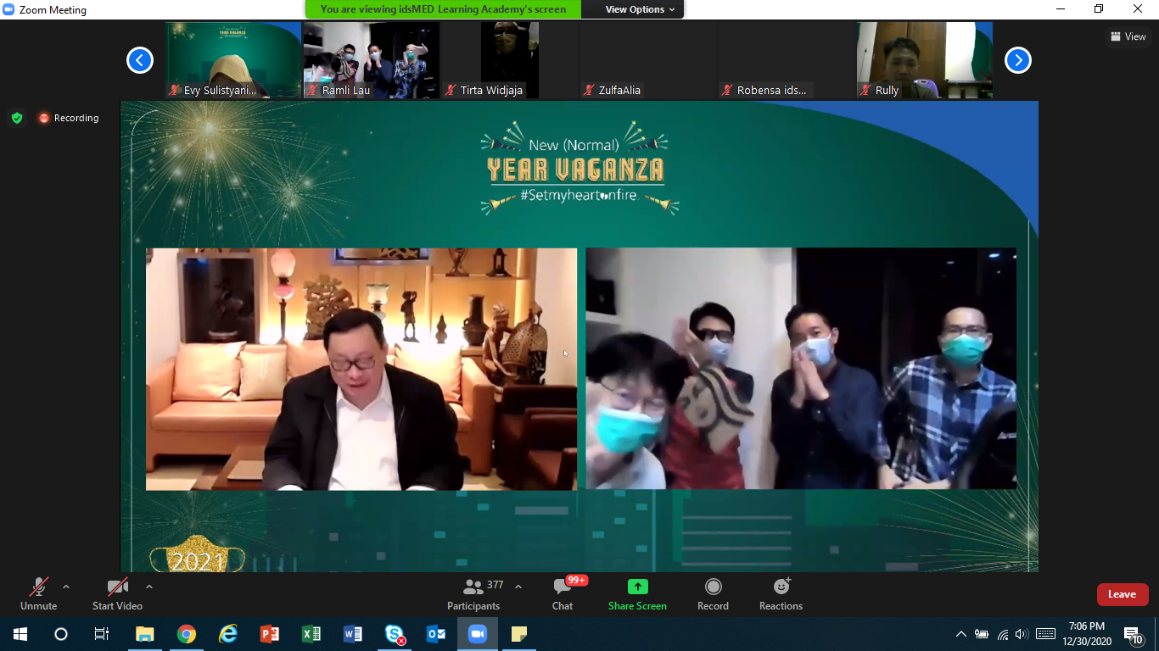
Task: Expand the Participants options arrow
Action: click(x=518, y=587)
